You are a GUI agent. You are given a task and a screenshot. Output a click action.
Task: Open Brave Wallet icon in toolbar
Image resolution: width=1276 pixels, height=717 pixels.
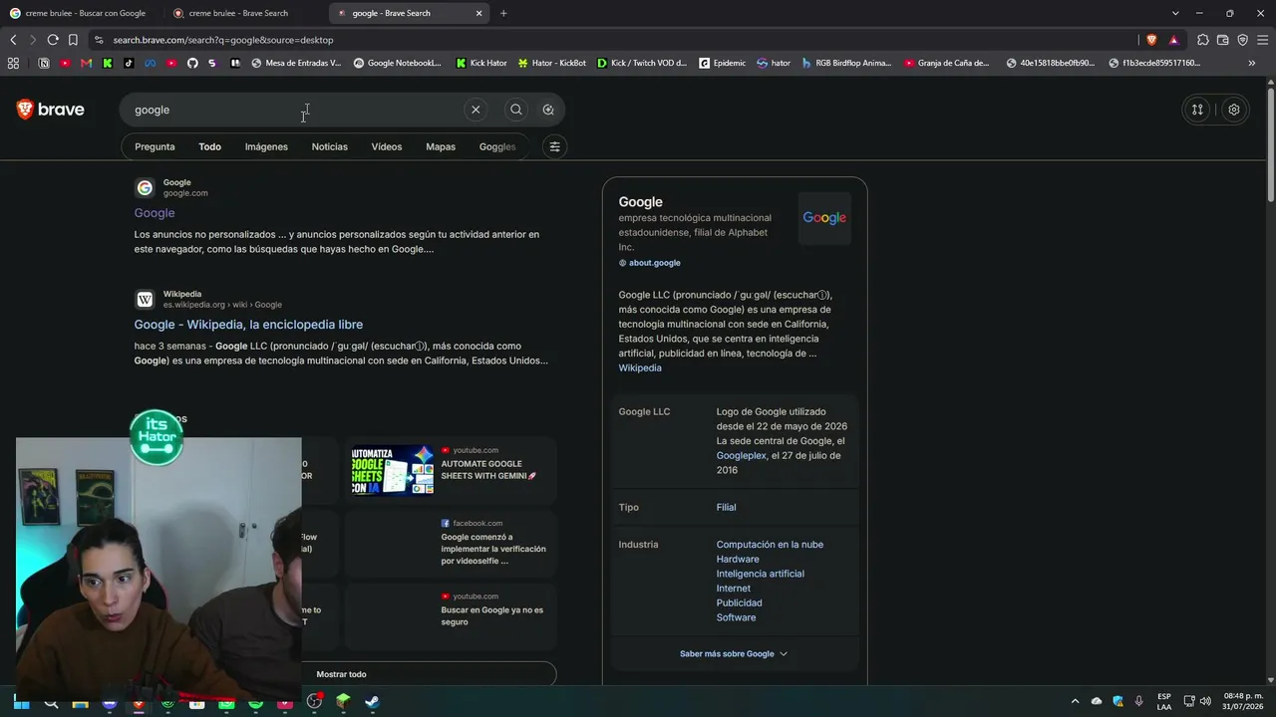point(1223,40)
